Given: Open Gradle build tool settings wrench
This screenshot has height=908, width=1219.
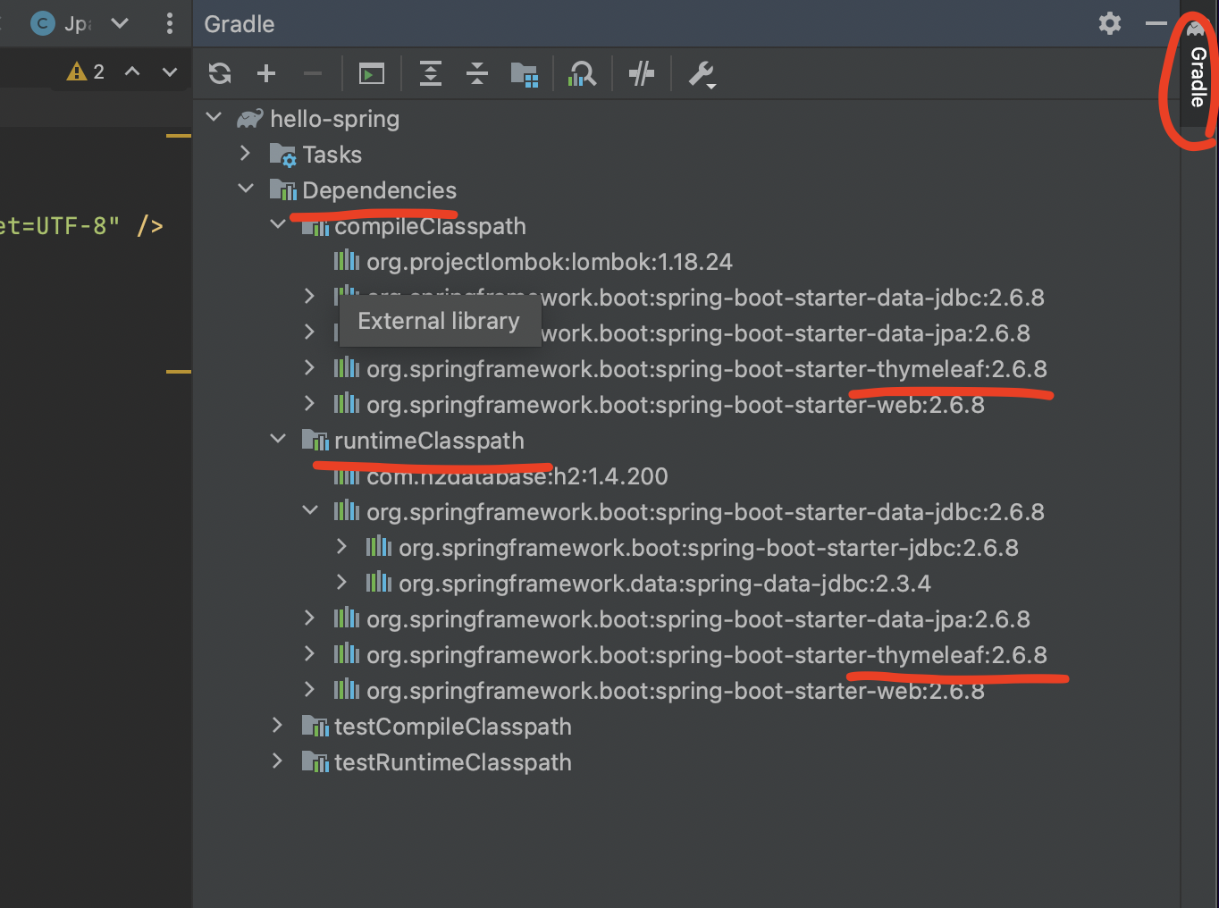Looking at the screenshot, I should pos(702,74).
